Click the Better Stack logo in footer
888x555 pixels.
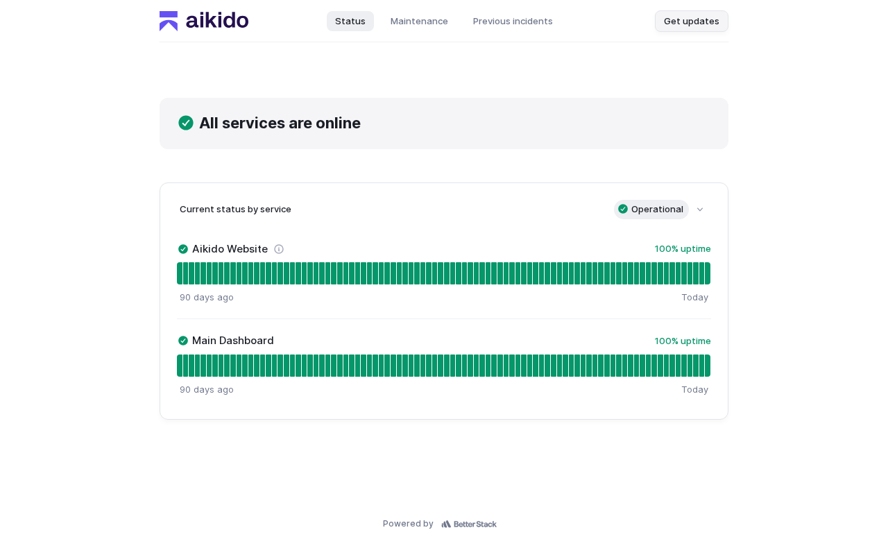point(469,524)
